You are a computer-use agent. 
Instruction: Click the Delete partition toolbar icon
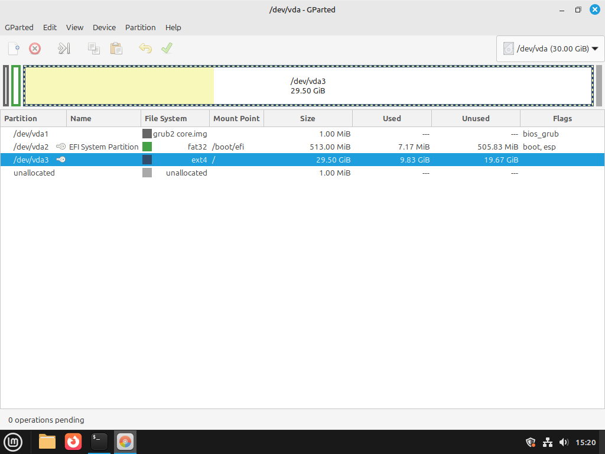(x=35, y=48)
